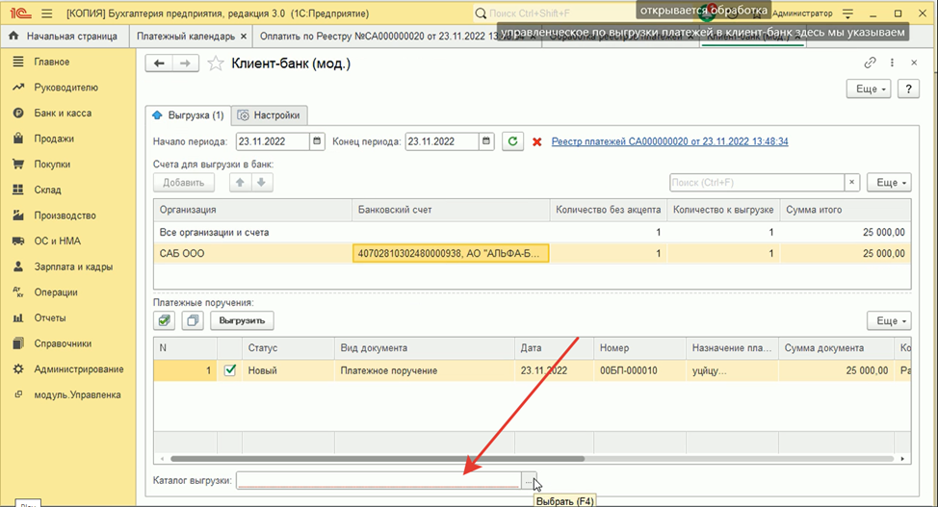Click bank account 40702810302480000938 cell
Screen dimensions: 938x507
[x=451, y=254]
